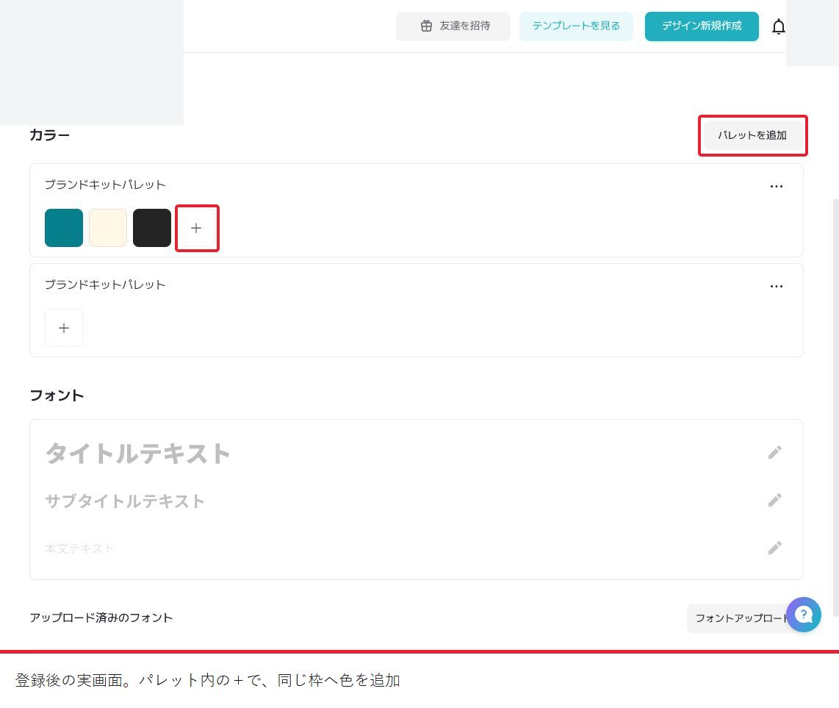Click the pencil icon for タイトルテキスト
This screenshot has width=839, height=708.
(x=774, y=453)
